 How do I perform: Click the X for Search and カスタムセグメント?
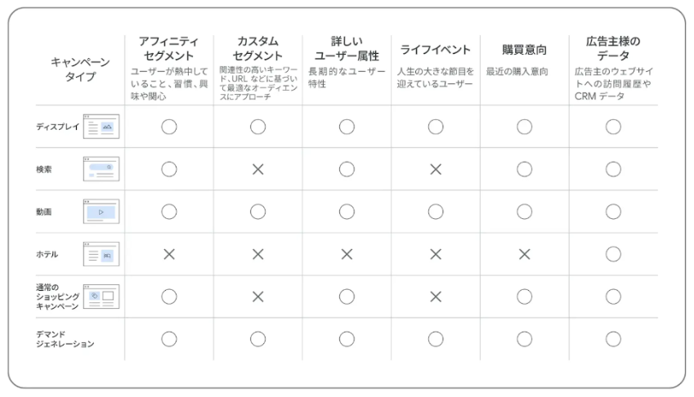pyautogui.click(x=258, y=169)
